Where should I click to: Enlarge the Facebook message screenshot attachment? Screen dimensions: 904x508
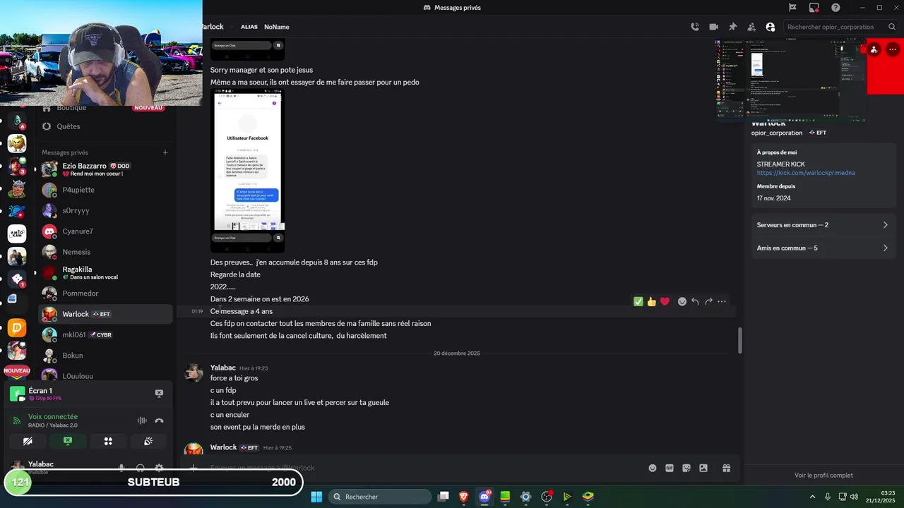click(x=248, y=171)
